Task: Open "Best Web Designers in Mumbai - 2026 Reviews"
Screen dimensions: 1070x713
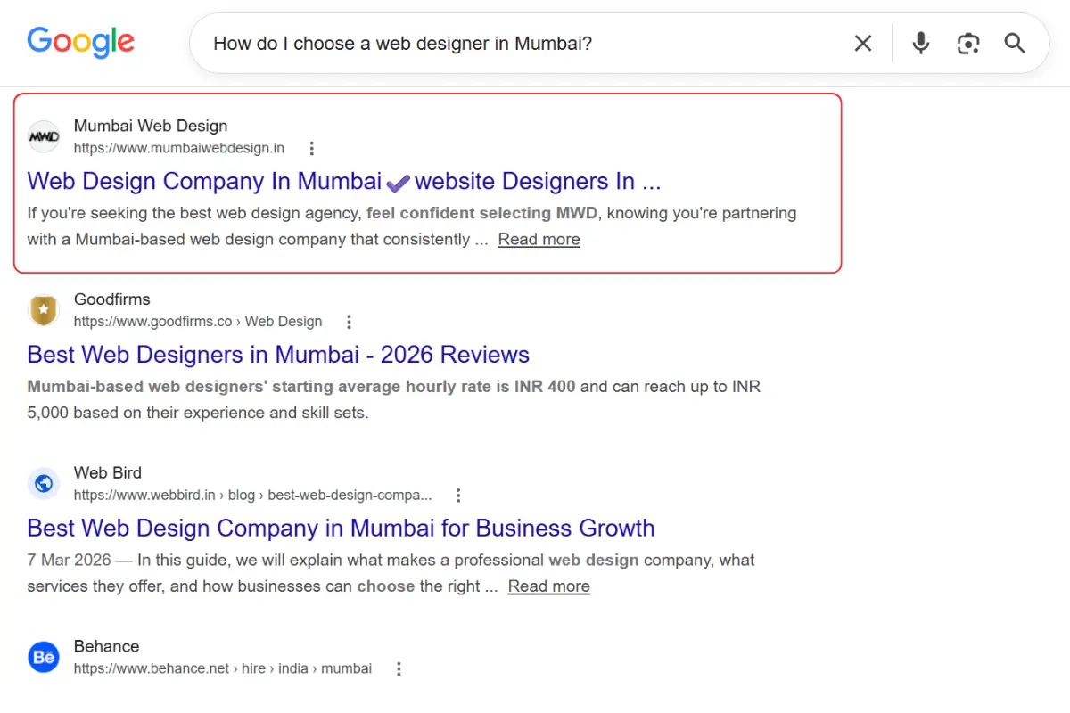Action: click(278, 355)
